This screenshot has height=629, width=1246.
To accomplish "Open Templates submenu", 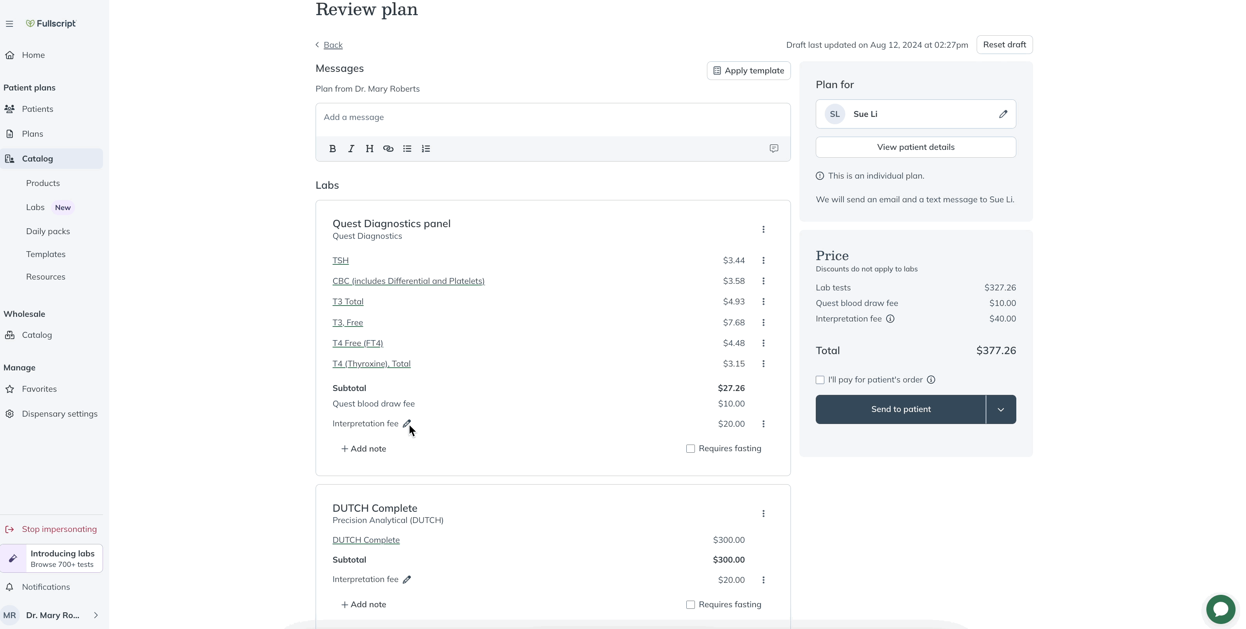I will coord(45,254).
